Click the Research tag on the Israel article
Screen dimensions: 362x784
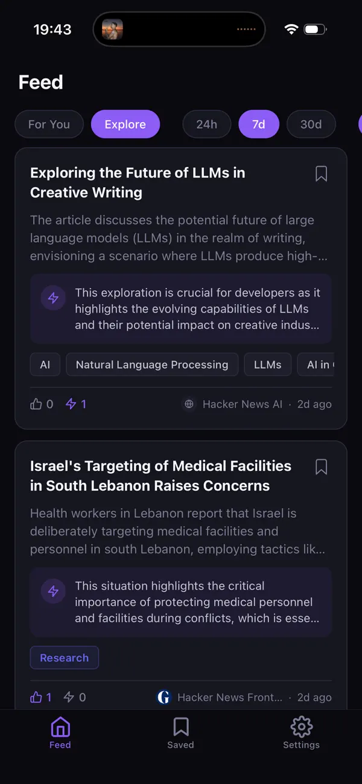(x=64, y=658)
